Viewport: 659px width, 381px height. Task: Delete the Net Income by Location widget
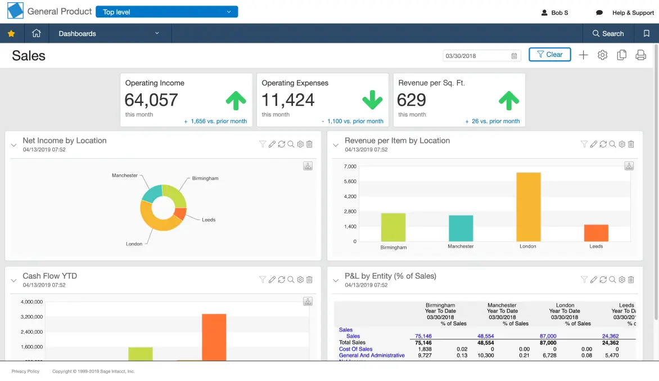pos(309,145)
